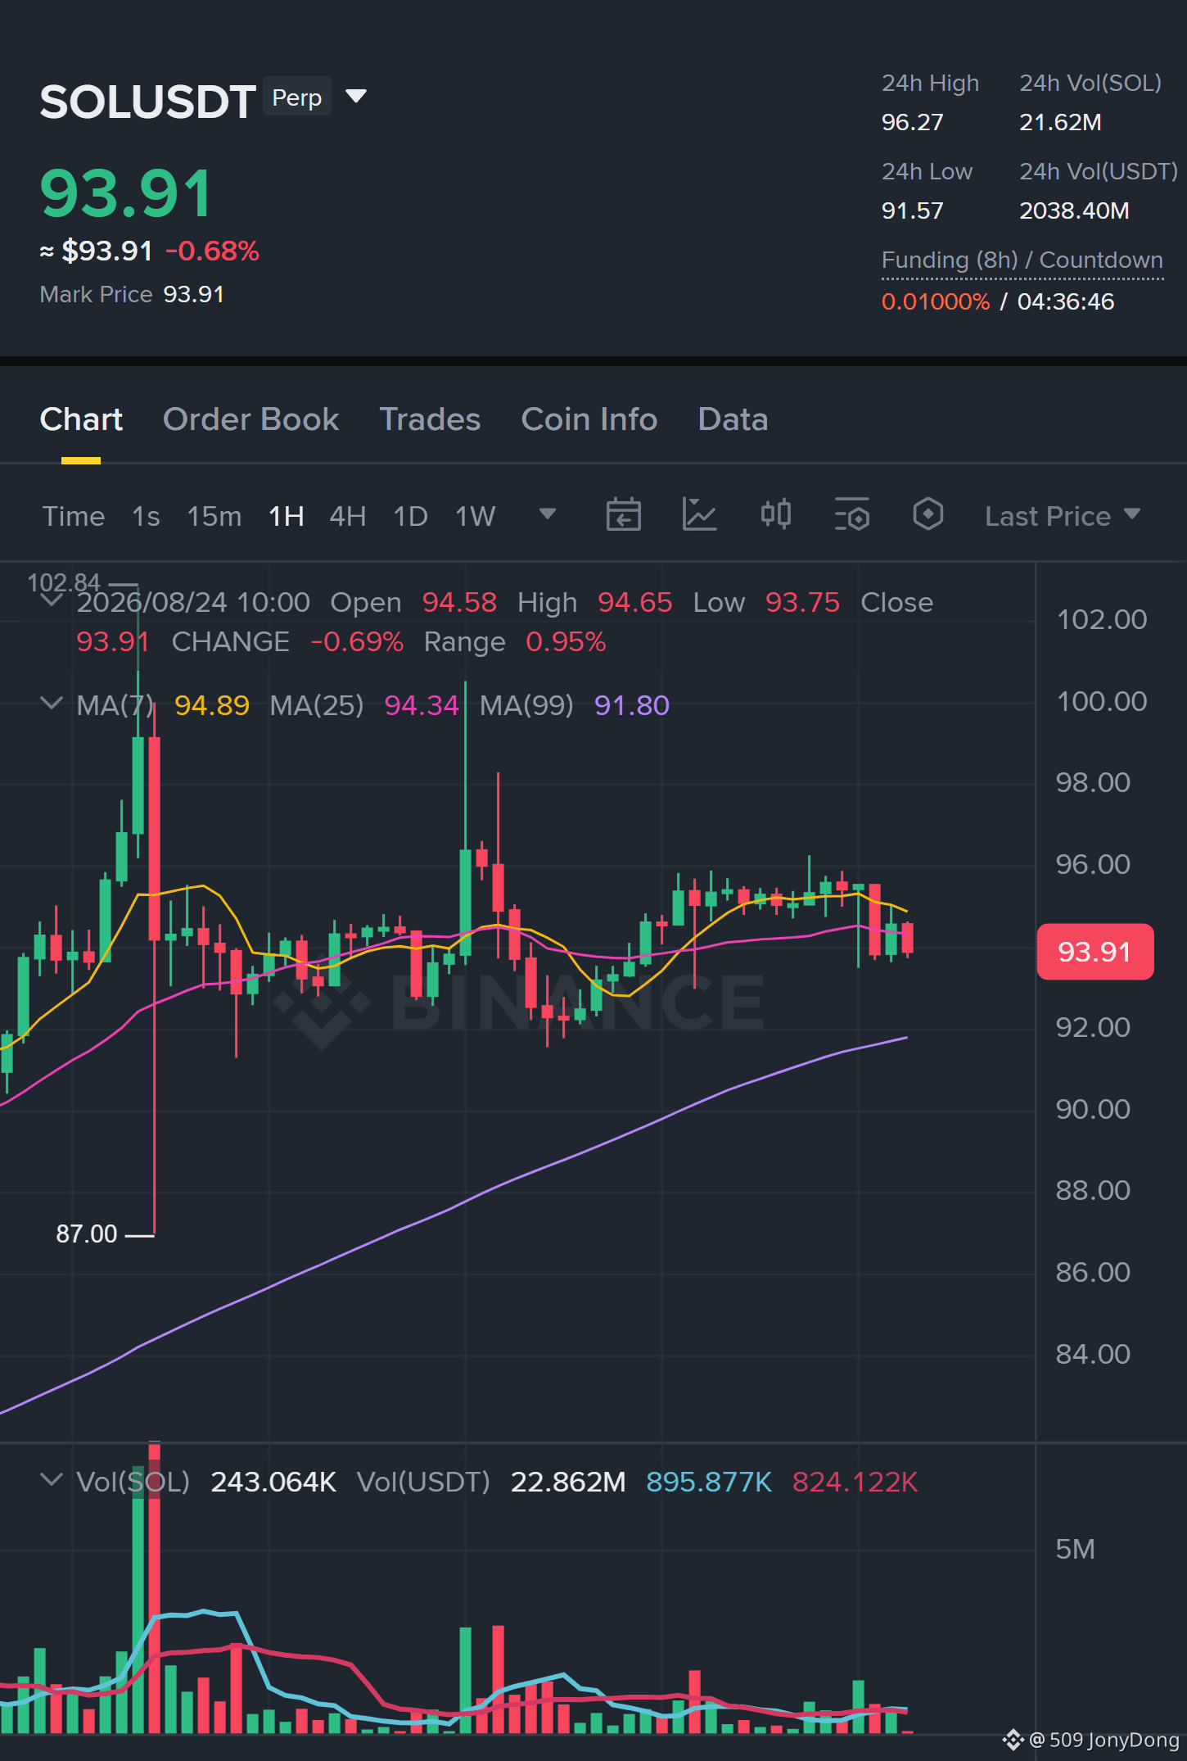Open the Coin Info tab

click(x=589, y=419)
